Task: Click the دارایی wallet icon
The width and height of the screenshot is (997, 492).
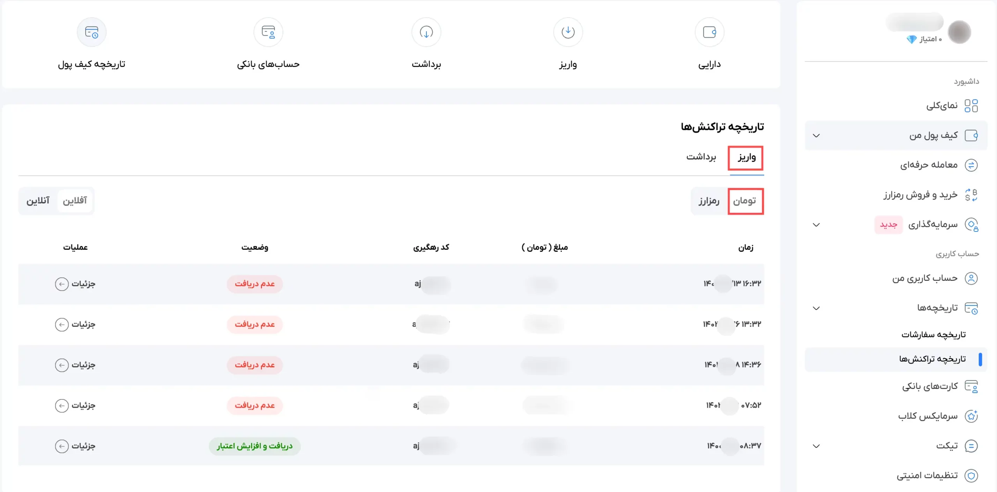Action: coord(709,32)
